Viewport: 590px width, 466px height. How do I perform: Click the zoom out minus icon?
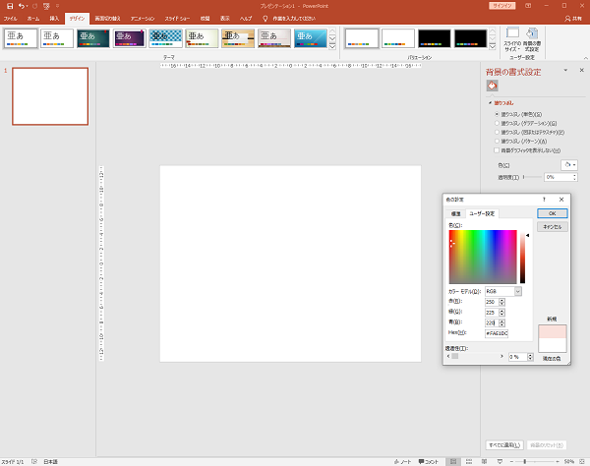coord(511,461)
